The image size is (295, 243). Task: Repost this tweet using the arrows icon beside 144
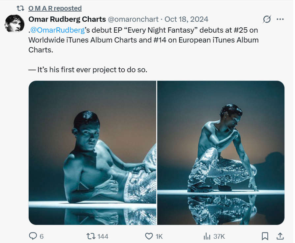point(90,236)
